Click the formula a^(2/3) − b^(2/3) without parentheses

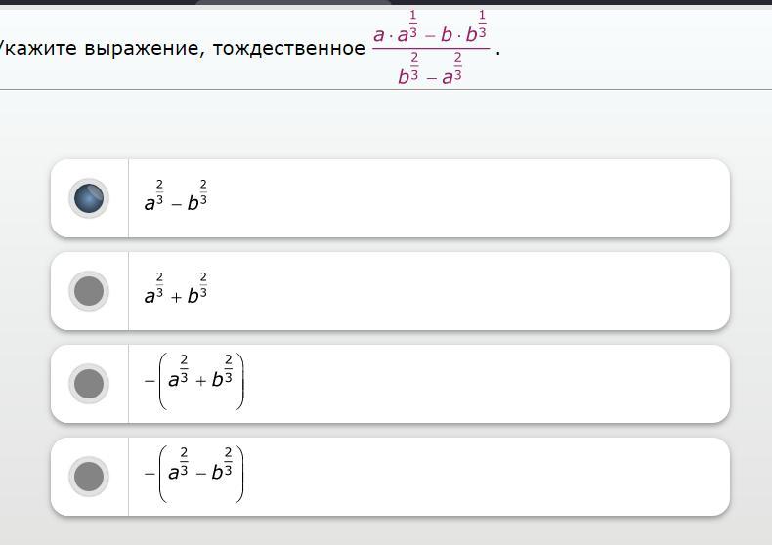pyautogui.click(x=176, y=196)
